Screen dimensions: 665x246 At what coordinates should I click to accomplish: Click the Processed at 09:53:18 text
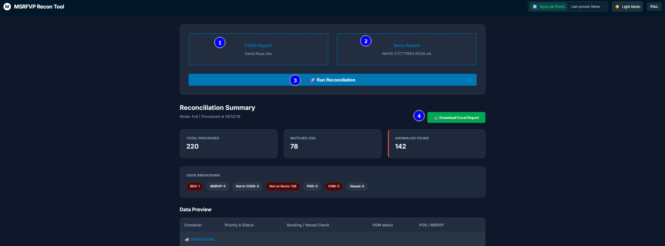pyautogui.click(x=221, y=116)
